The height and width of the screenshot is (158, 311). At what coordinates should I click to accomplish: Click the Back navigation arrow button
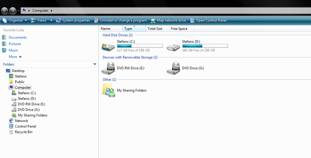tap(5, 11)
